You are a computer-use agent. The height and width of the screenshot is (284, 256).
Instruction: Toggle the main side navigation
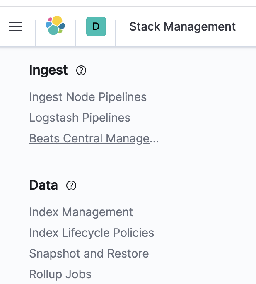tap(16, 27)
